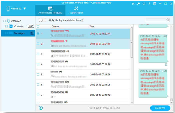Open the shopping cart purchase icon
Image resolution: width=175 pixels, height=113 pixels.
click(133, 4)
